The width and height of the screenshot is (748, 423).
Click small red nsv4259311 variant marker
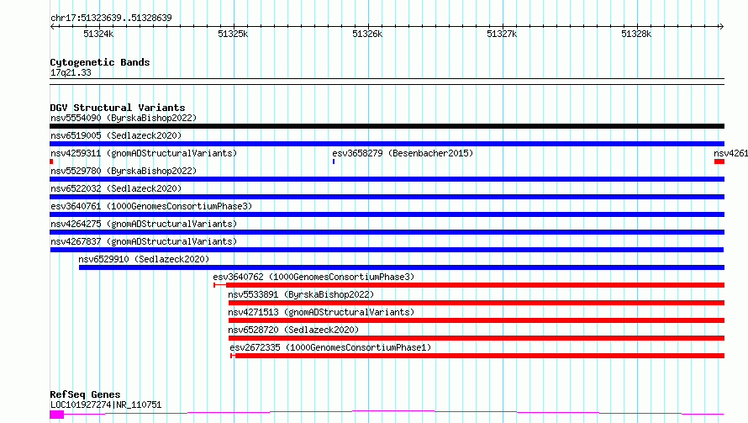[x=51, y=161]
